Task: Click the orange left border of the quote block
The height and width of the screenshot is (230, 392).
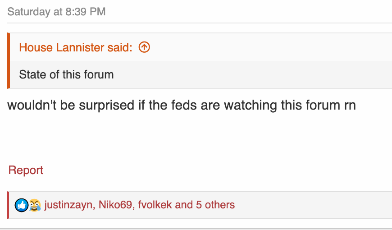Action: [x=9, y=60]
